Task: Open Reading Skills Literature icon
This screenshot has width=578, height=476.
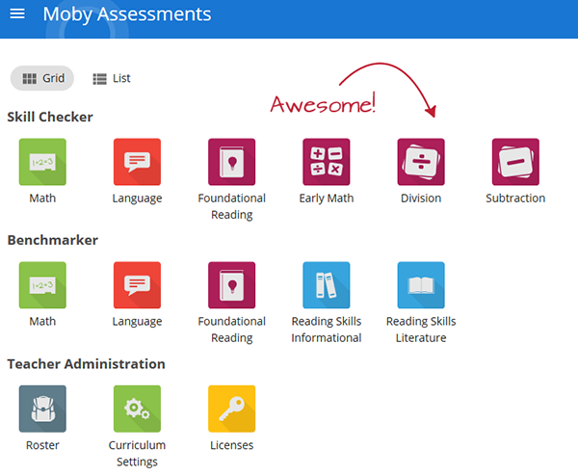Action: pyautogui.click(x=421, y=285)
